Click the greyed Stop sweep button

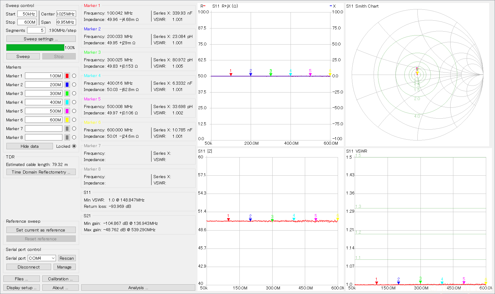[x=59, y=56]
